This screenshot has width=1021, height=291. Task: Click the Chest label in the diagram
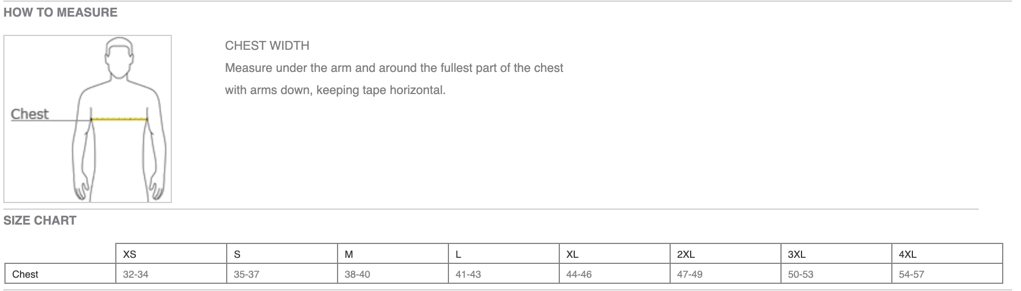(30, 114)
